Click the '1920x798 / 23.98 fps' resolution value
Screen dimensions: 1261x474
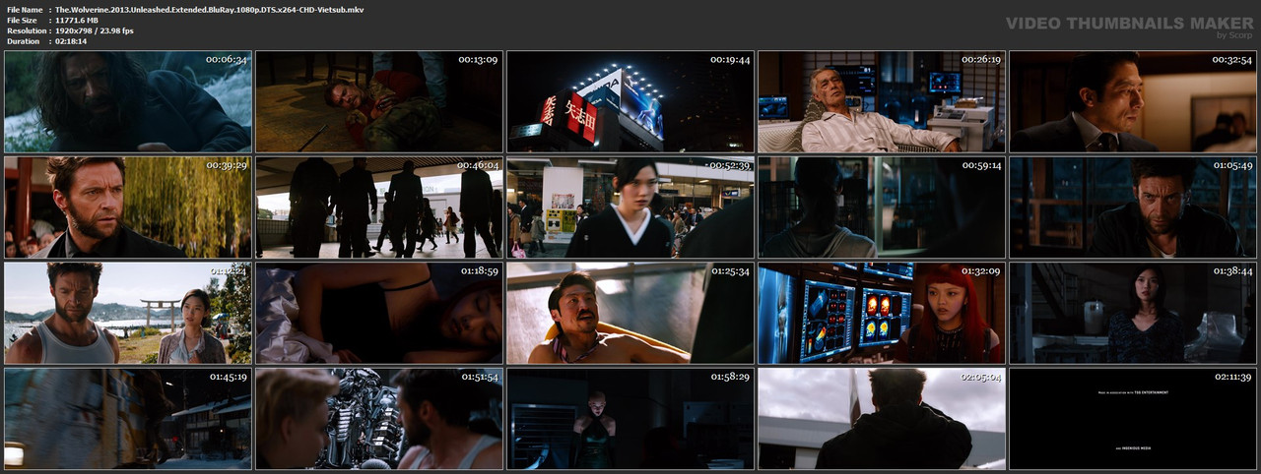(x=95, y=30)
